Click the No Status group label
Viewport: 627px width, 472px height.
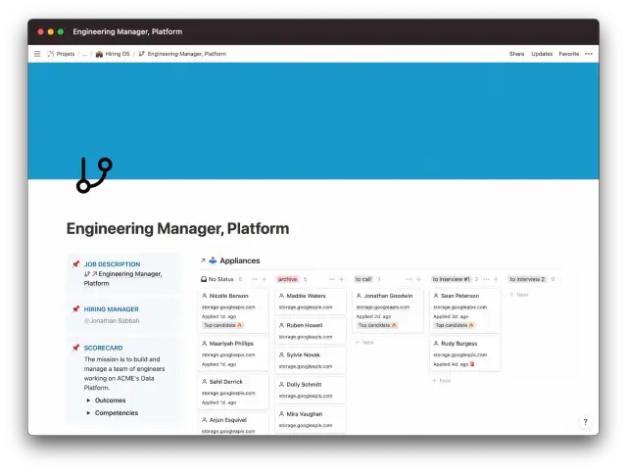(217, 279)
